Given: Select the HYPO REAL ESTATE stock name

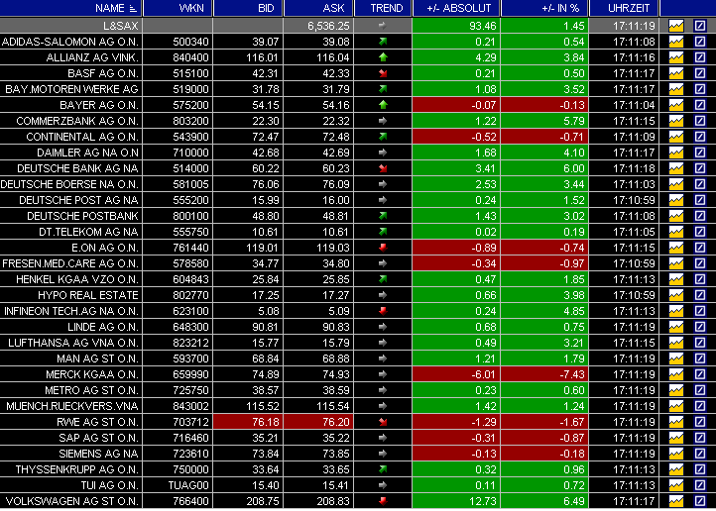Looking at the screenshot, I should [x=88, y=295].
